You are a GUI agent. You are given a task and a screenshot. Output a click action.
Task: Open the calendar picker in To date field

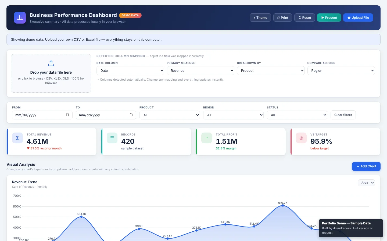[131, 115]
